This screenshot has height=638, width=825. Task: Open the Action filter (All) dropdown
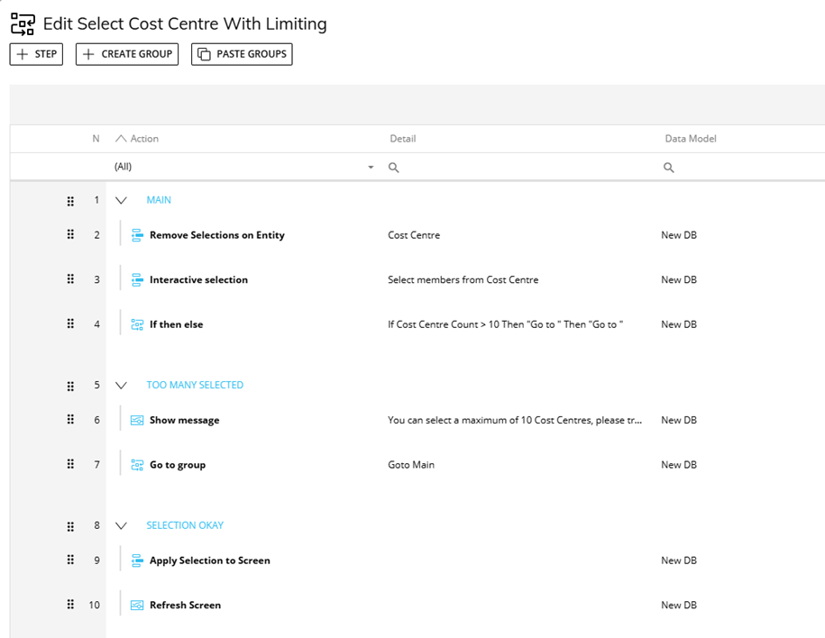click(371, 168)
